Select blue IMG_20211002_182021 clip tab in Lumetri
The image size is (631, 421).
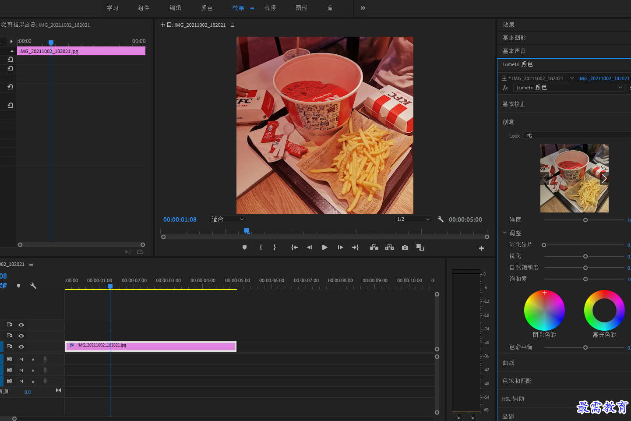603,78
